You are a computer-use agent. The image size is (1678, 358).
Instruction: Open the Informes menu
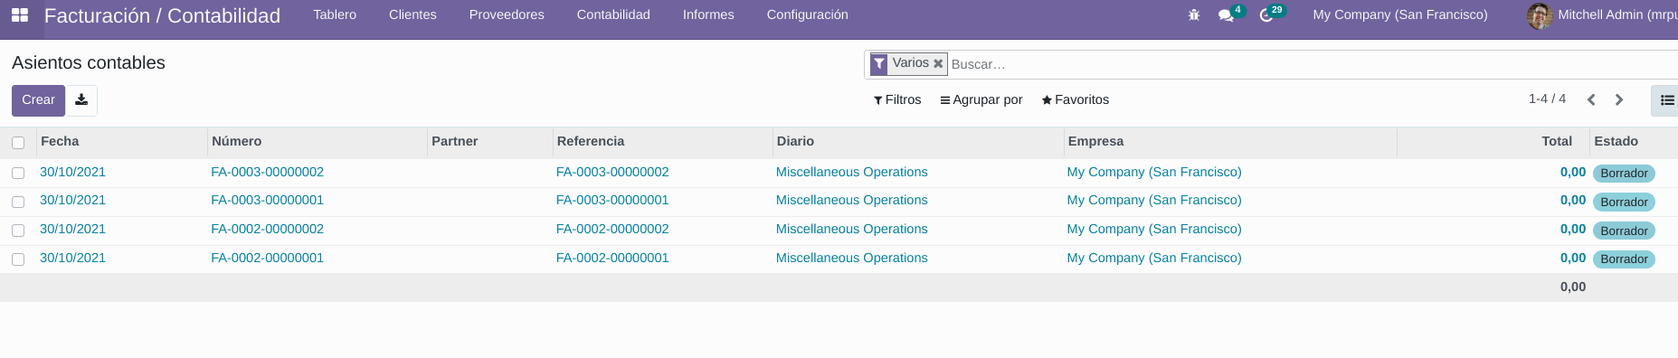tap(708, 14)
